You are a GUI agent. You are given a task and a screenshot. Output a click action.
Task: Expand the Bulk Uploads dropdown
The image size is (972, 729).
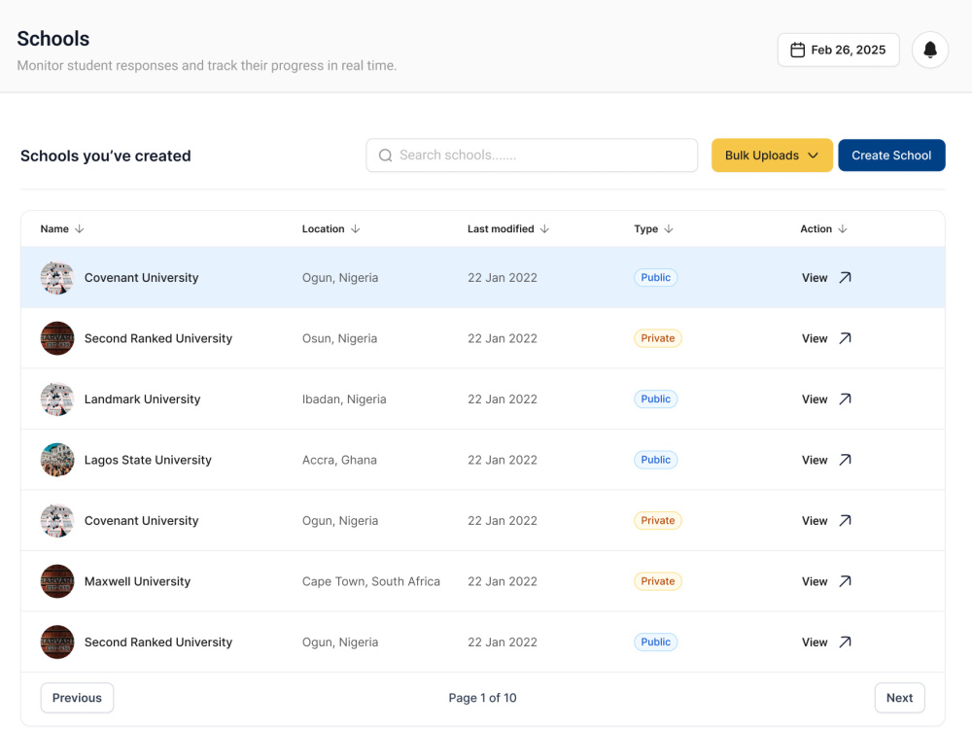click(772, 155)
